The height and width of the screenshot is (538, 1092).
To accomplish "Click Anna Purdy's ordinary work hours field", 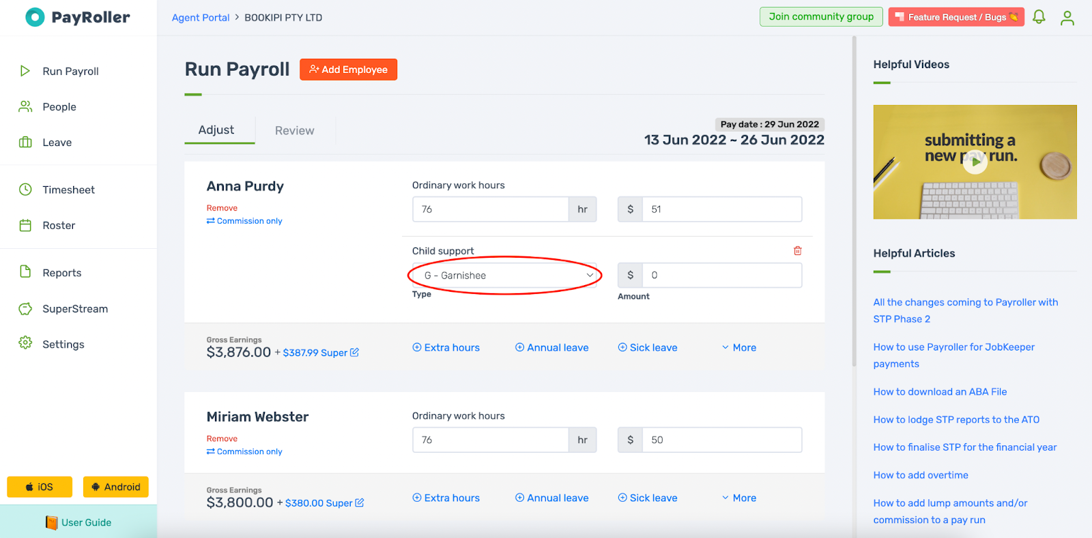I will [x=491, y=209].
